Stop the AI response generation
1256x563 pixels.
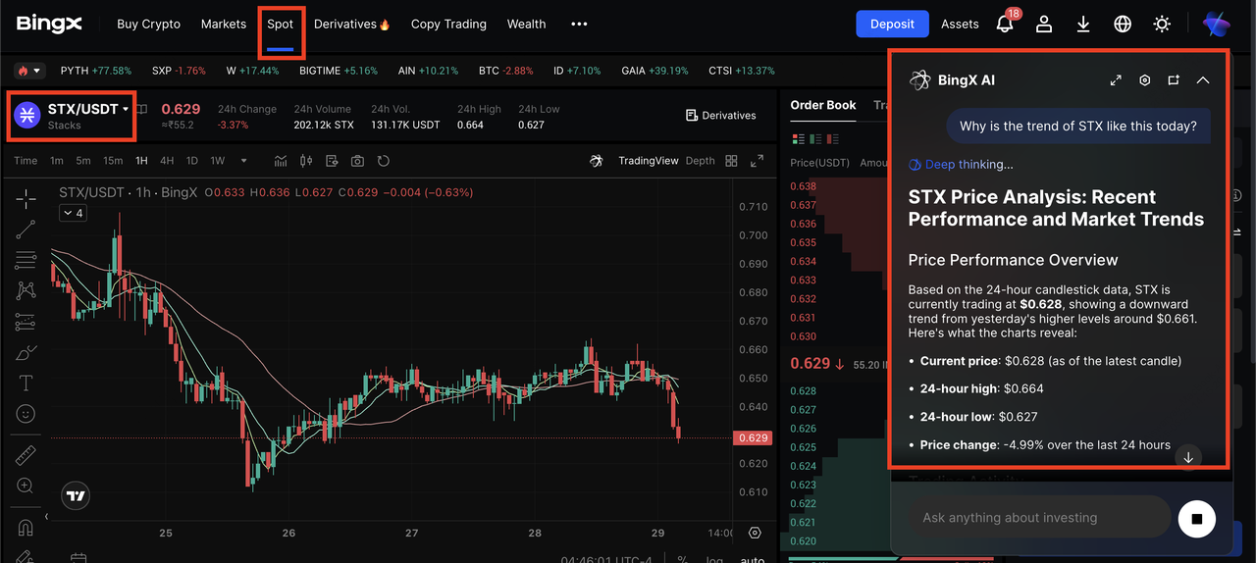click(x=1196, y=518)
